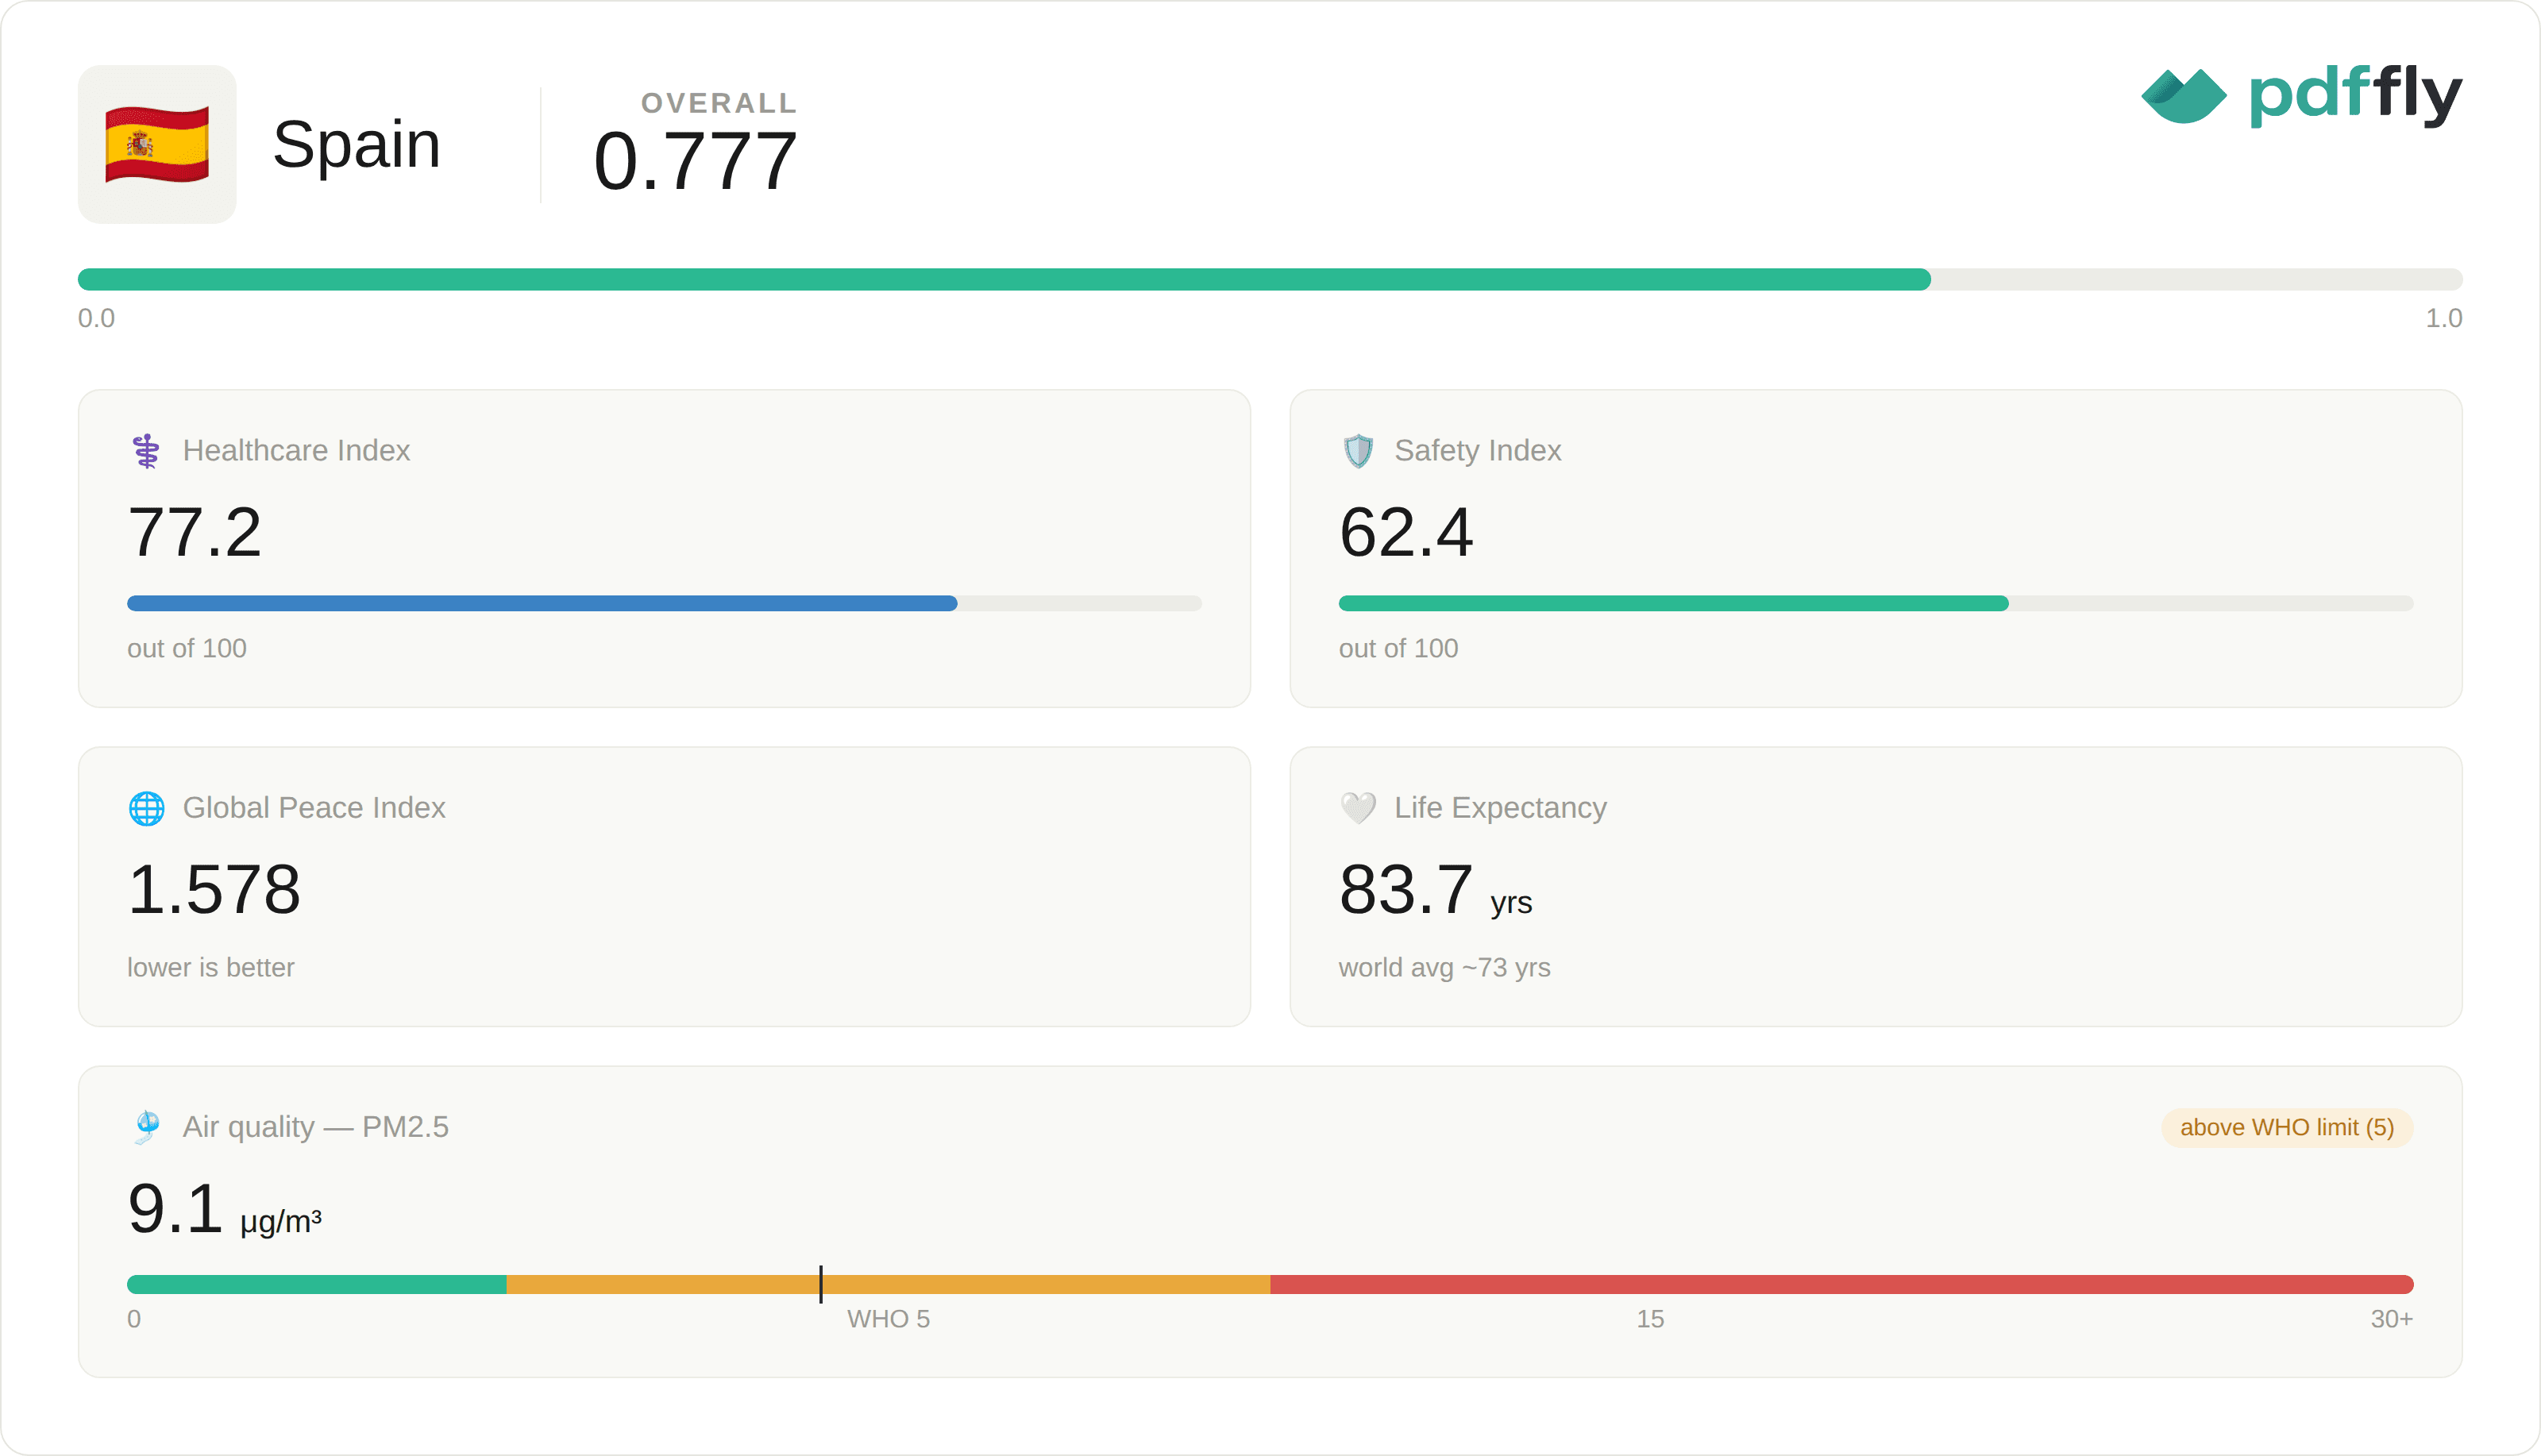
Task: Click the PM2.5 marker on air quality scale
Action: tap(821, 1284)
